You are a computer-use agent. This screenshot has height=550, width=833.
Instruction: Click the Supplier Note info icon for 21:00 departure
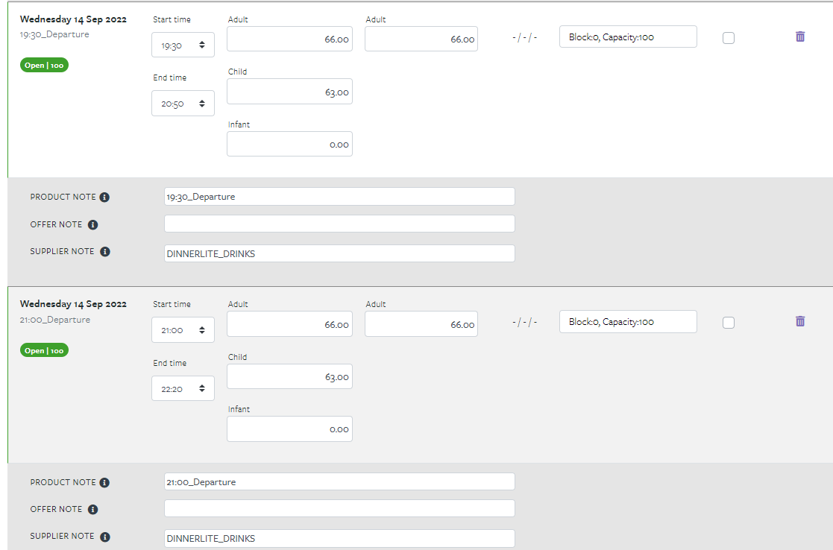(106, 536)
